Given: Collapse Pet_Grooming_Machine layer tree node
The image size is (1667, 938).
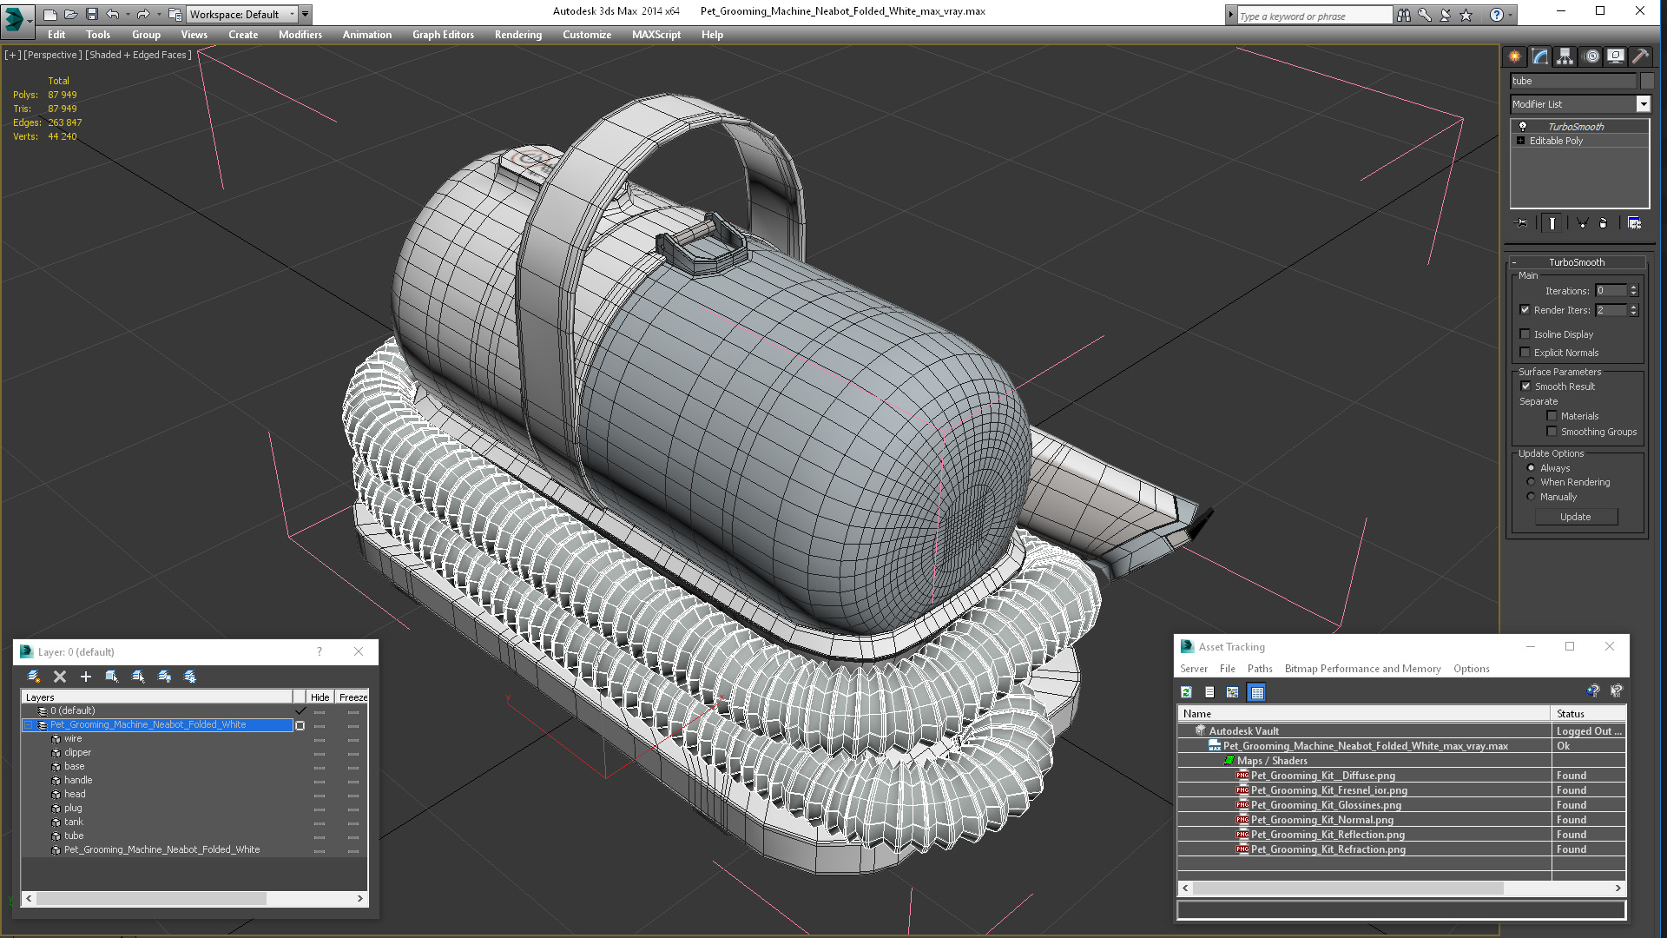Looking at the screenshot, I should click(28, 725).
